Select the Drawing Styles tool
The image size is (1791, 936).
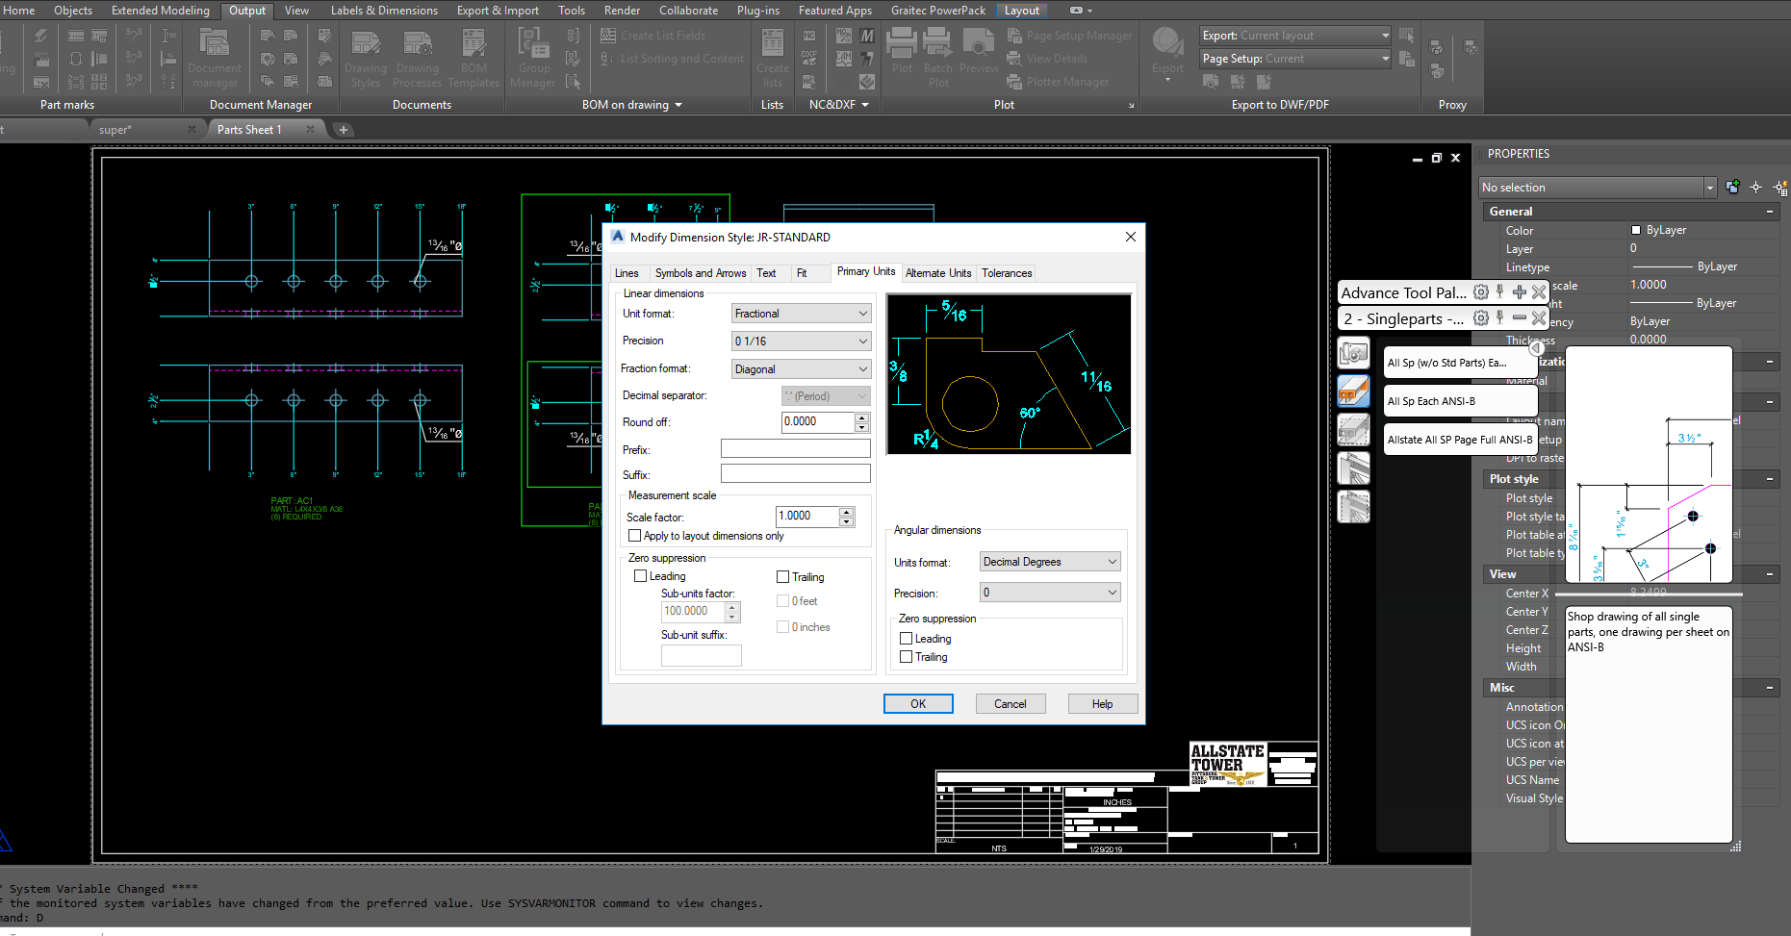click(365, 56)
